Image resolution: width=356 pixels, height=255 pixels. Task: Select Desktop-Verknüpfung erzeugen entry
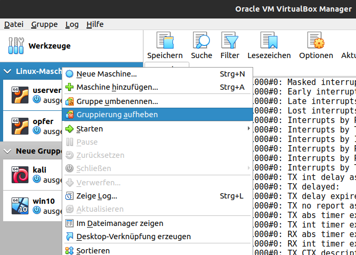click(x=133, y=237)
